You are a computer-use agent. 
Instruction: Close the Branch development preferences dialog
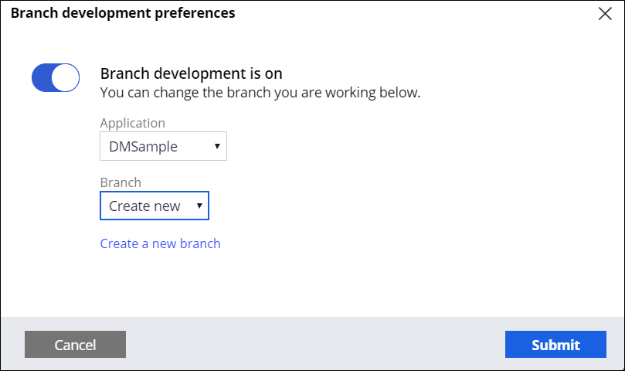605,13
